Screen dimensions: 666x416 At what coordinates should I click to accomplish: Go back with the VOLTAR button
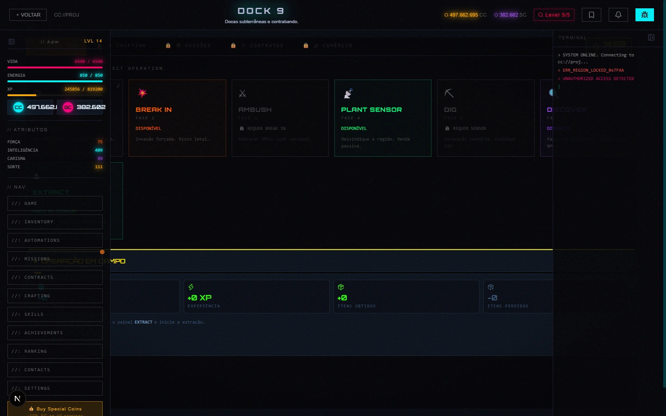point(28,15)
